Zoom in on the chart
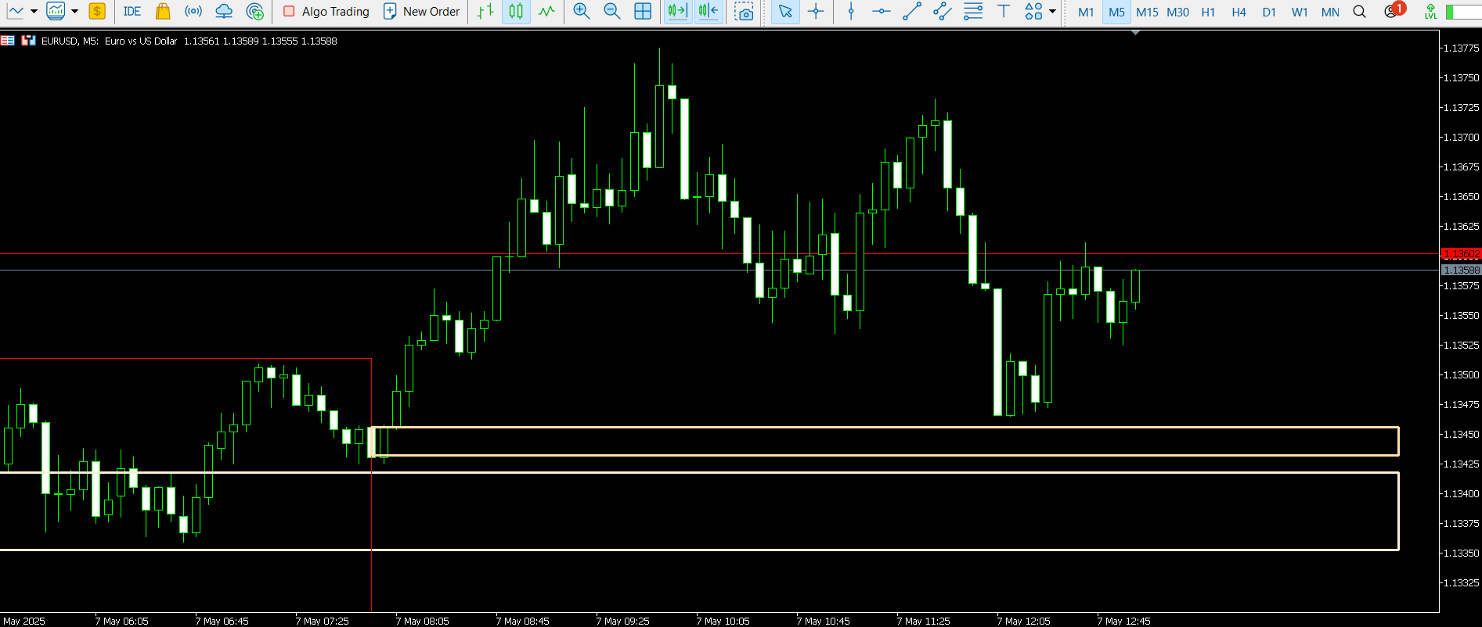This screenshot has width=1482, height=627. tap(581, 12)
